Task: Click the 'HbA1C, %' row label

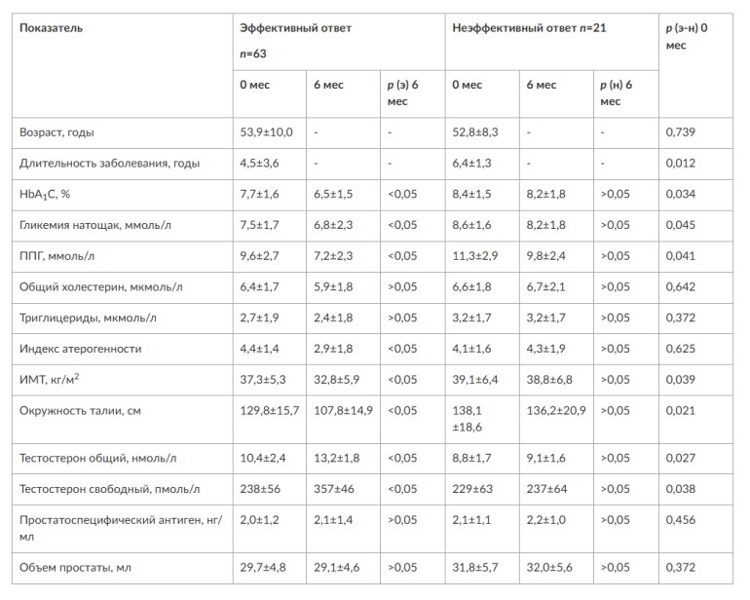Action: (x=45, y=194)
